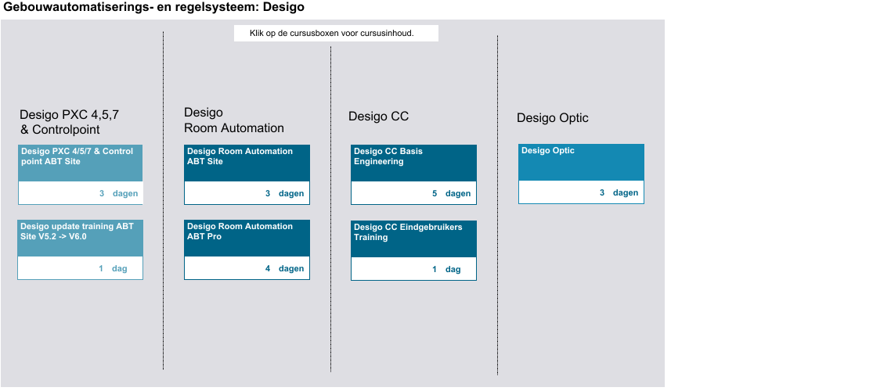Click '5 dagen' under Desigo CC Basis Engineering
This screenshot has width=891, height=391.
451,194
